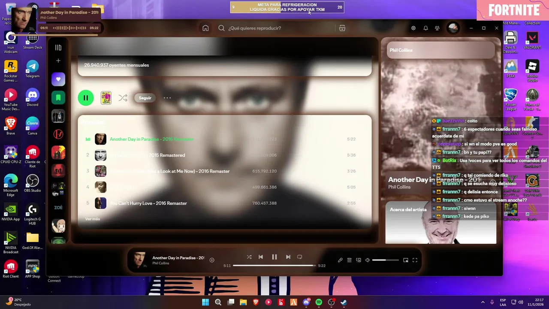Screen dimensions: 549x309
Task: Open Rocket League desktop shortcut
Action: click(510, 100)
